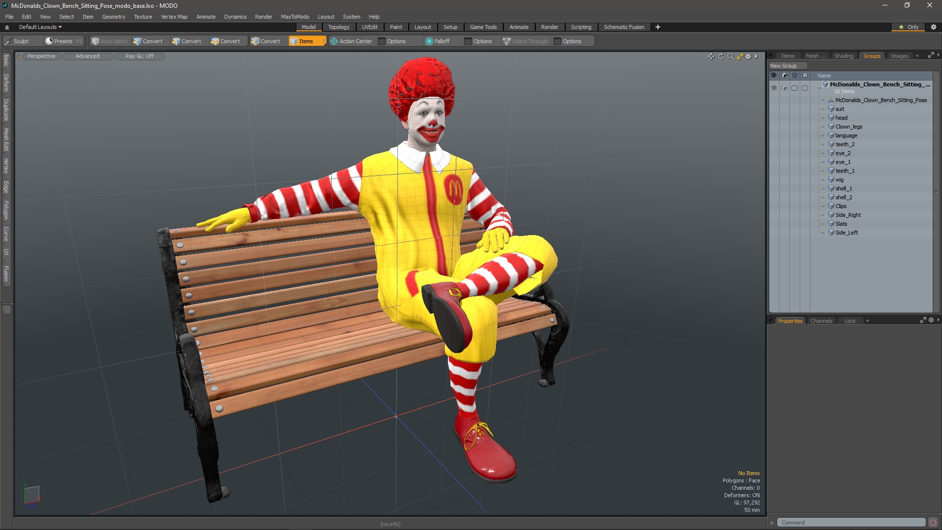Expand the Groups panel arrow menu
This screenshot has height=530, width=942.
point(938,55)
